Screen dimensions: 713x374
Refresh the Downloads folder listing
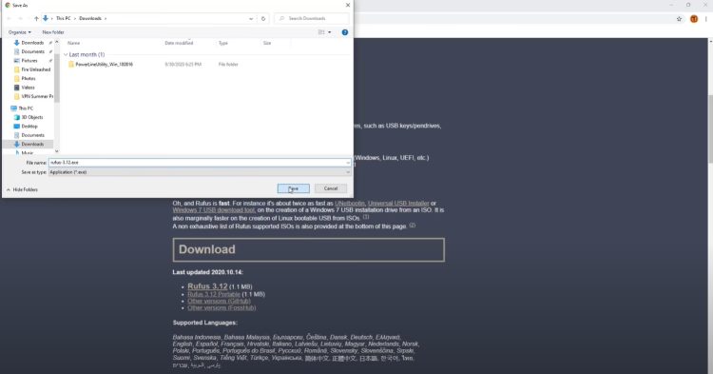pos(262,19)
